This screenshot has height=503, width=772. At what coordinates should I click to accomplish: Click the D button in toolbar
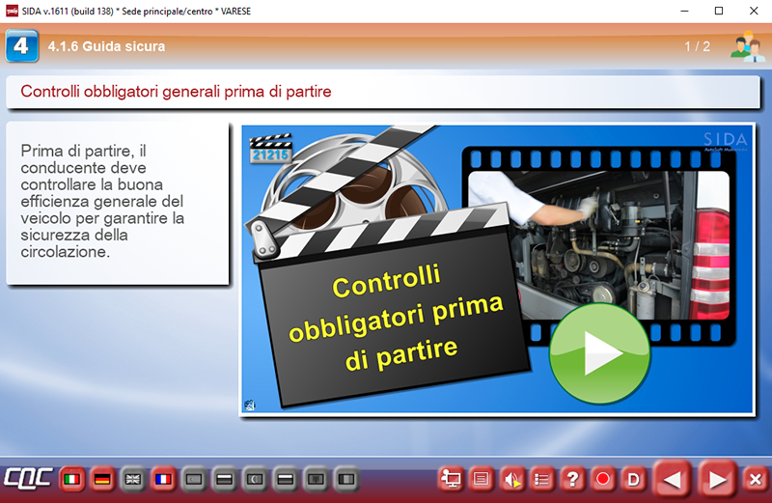(633, 479)
